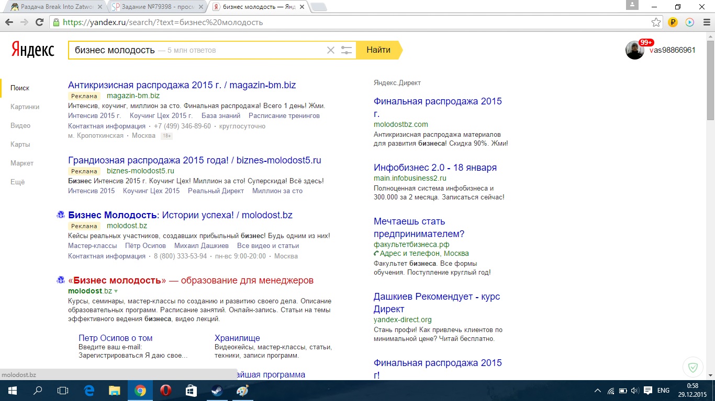Open the 'Миллион за сто' sitelink

coord(277,191)
